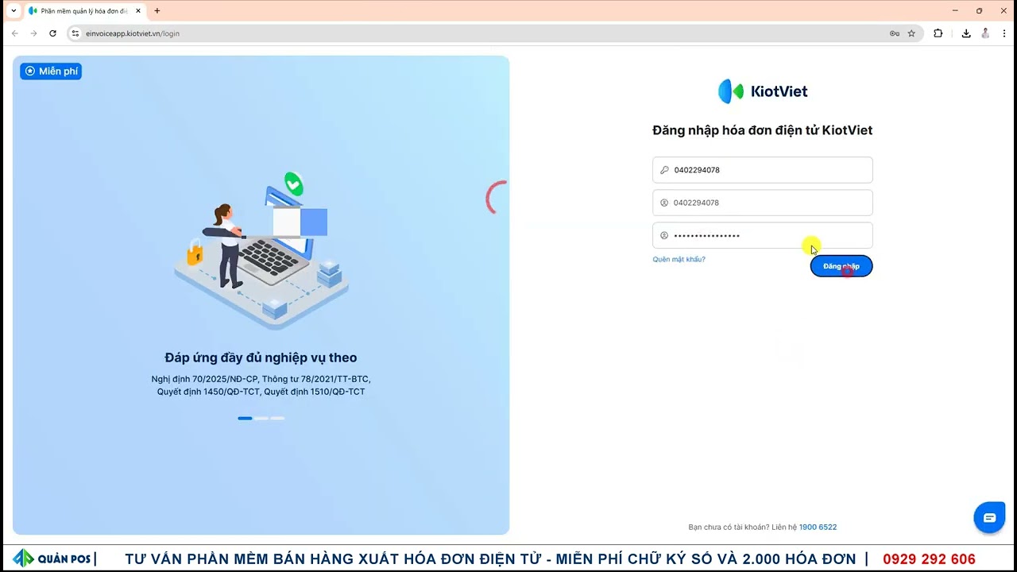Screen dimensions: 1017x572
Task: Close the Phần mềm quản lý hóa đơn tab
Action: coord(138,11)
